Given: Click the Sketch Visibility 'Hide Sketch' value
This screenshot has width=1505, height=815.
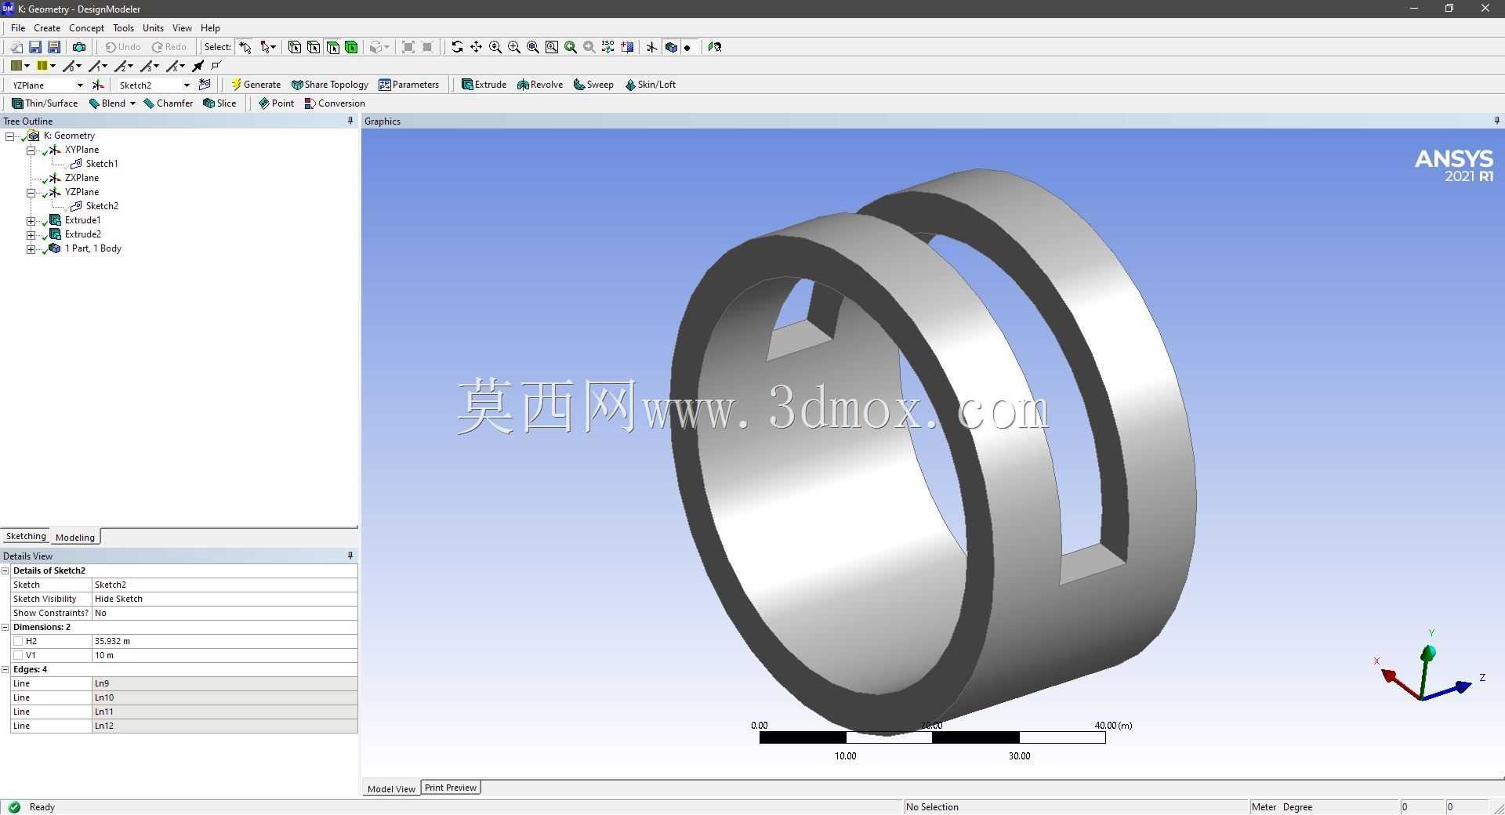Looking at the screenshot, I should [x=224, y=599].
